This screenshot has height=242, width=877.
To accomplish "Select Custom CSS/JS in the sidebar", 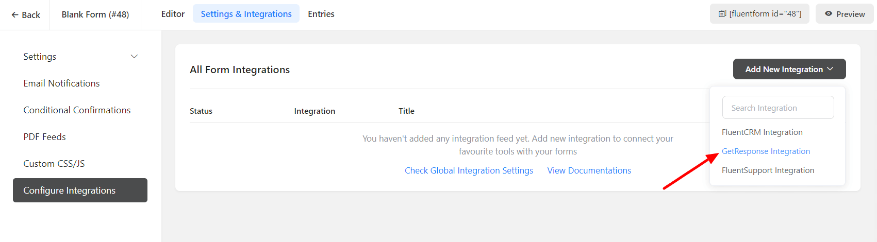I will pyautogui.click(x=54, y=164).
